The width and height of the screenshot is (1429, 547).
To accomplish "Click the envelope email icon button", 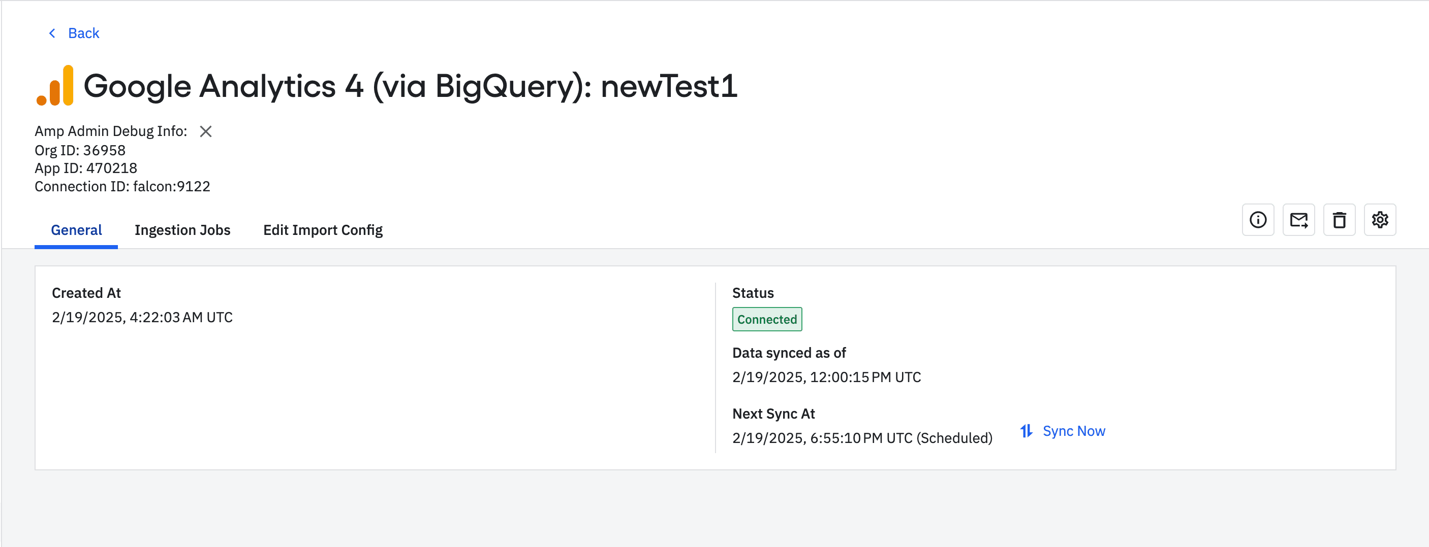I will point(1298,220).
